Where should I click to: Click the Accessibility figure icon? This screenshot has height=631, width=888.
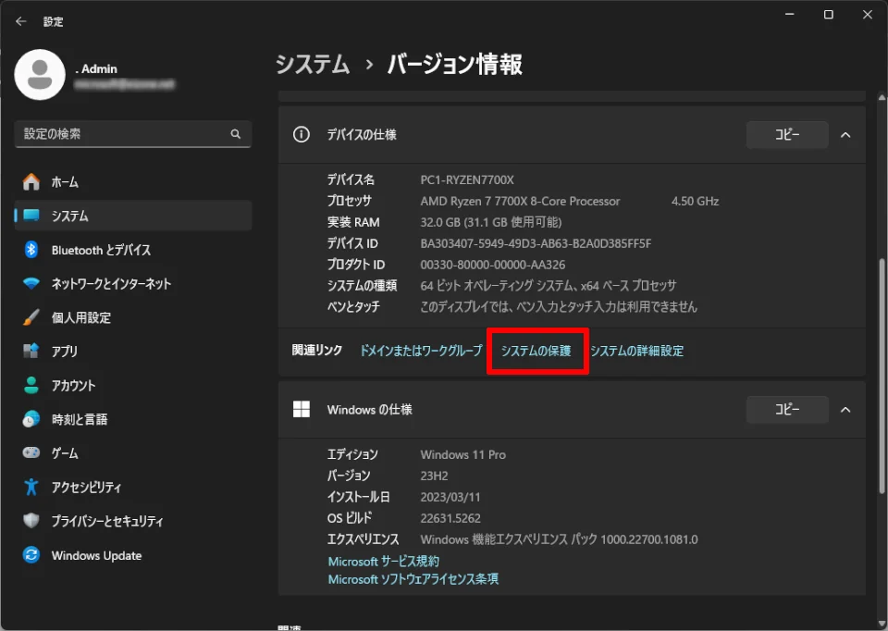(x=31, y=487)
